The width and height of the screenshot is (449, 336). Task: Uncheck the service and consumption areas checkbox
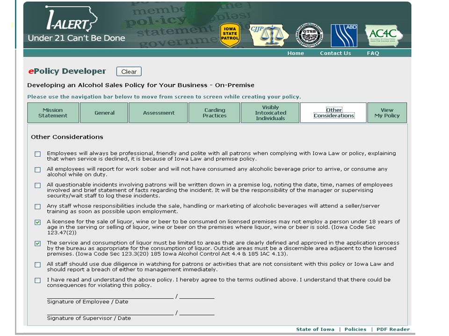37,244
